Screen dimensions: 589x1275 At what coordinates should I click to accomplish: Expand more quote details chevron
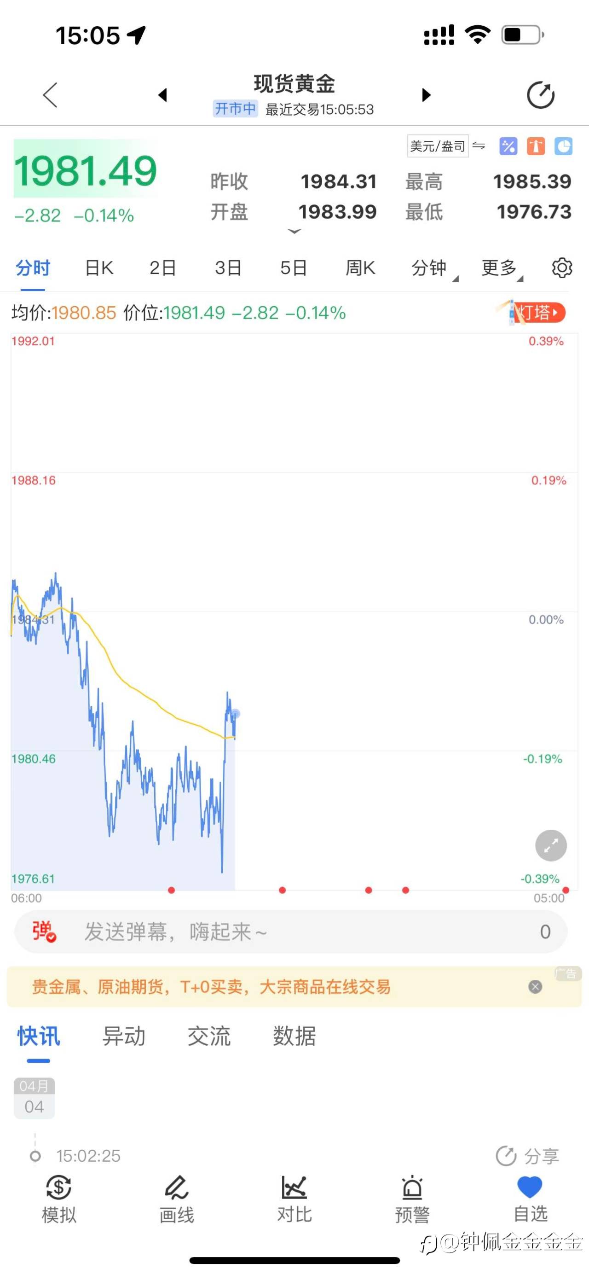pyautogui.click(x=294, y=231)
